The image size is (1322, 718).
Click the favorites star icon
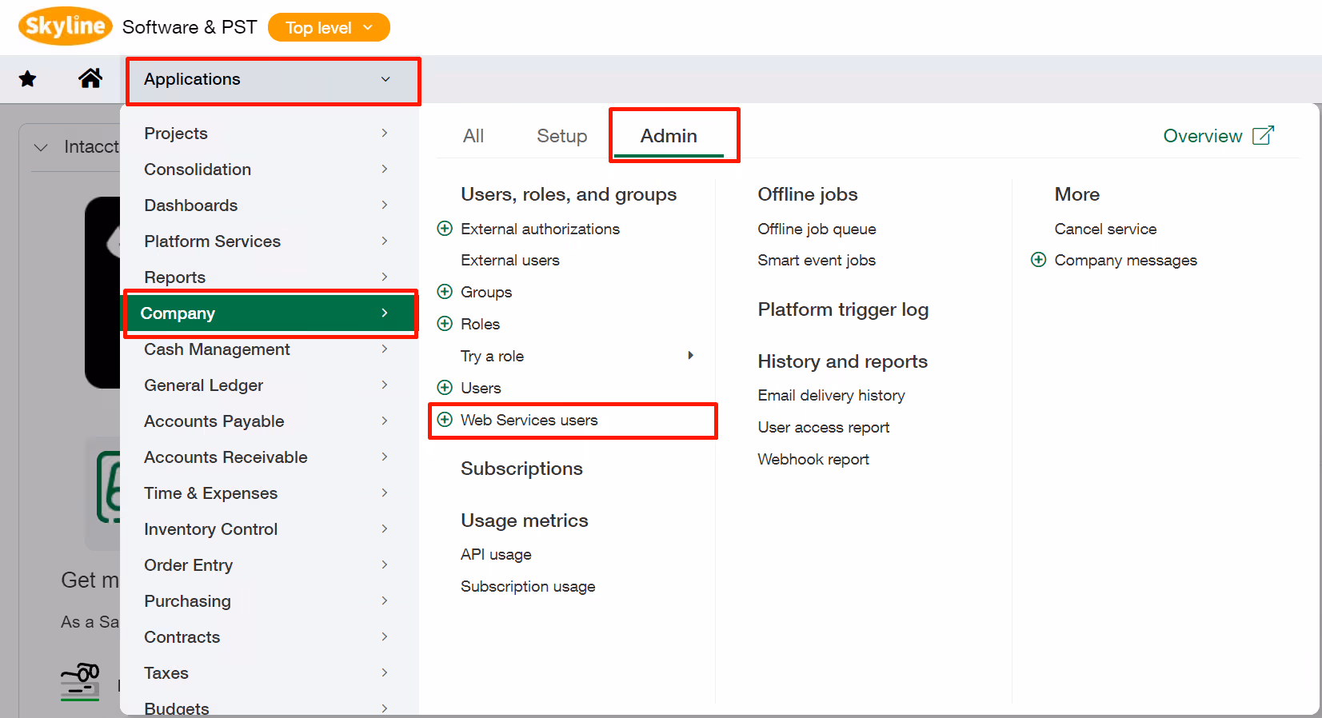pos(27,78)
